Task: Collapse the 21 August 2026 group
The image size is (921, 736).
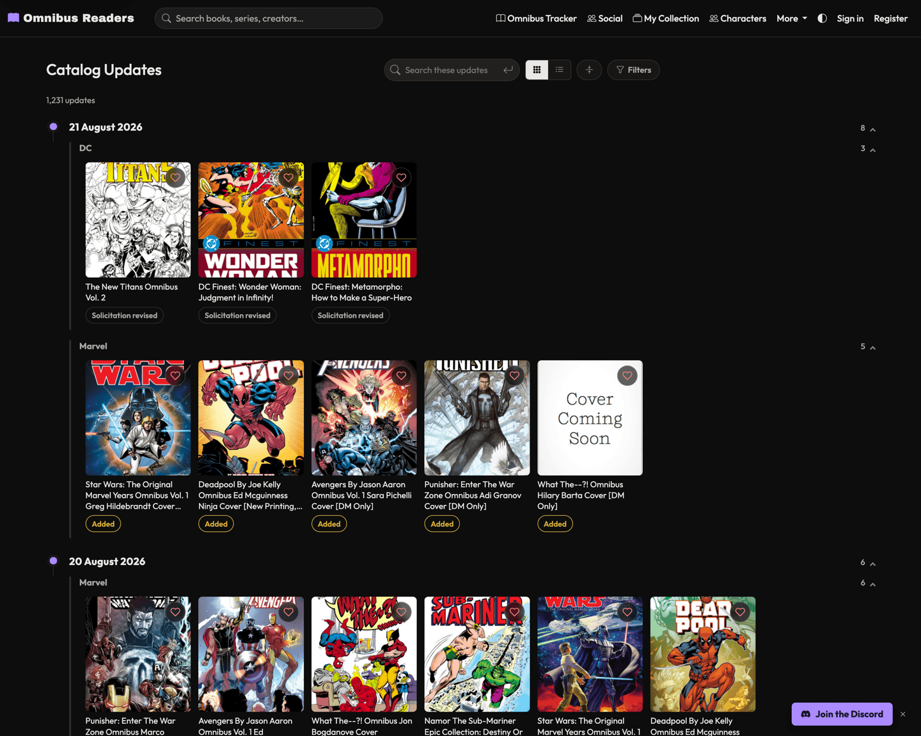Action: pos(872,129)
